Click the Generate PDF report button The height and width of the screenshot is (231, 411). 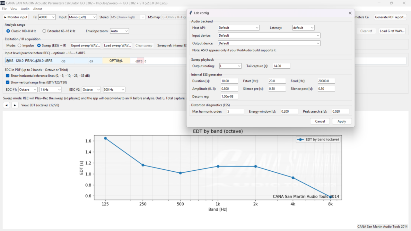(390, 17)
